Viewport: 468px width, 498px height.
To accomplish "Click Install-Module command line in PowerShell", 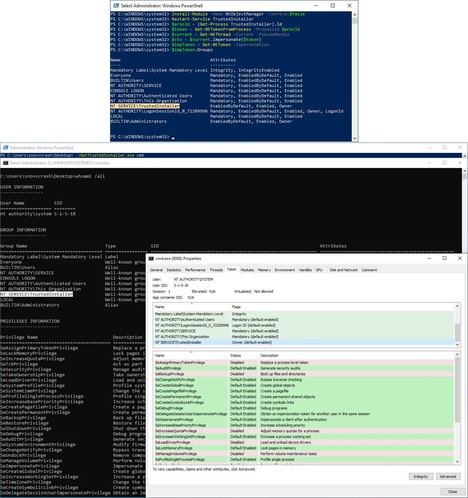I will pos(238,14).
